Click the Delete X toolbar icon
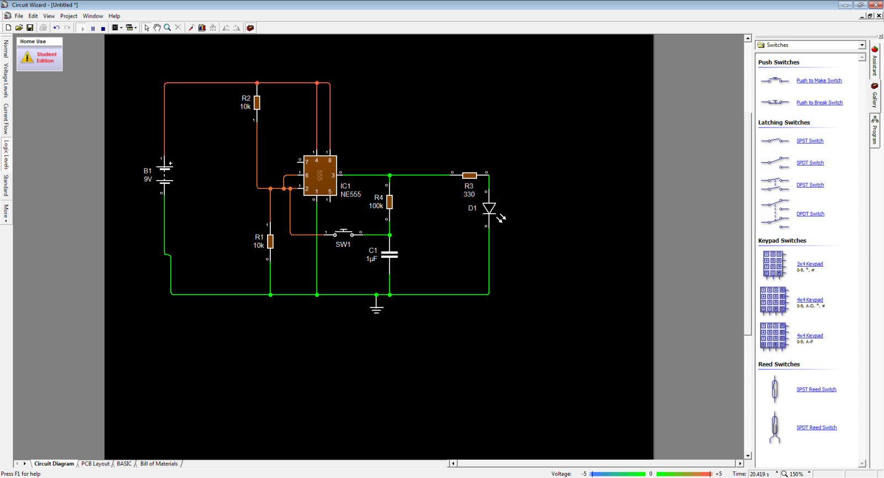This screenshot has height=478, width=884. click(178, 28)
